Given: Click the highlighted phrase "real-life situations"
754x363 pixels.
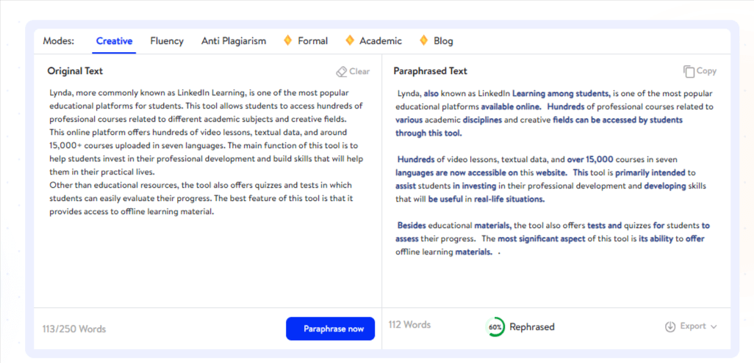Looking at the screenshot, I should click(508, 199).
